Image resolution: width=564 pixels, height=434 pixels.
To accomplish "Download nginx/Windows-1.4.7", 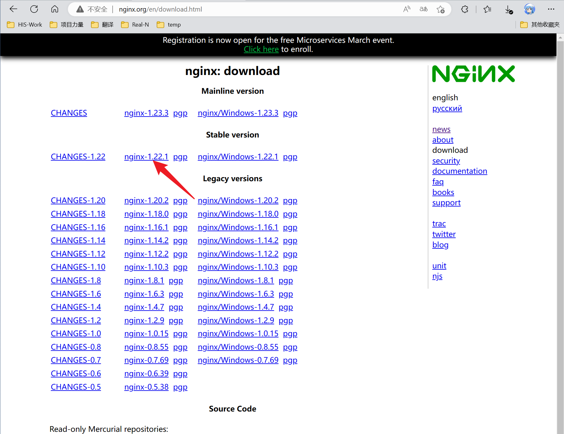I will pyautogui.click(x=236, y=307).
